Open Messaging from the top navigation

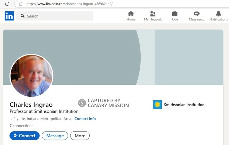coord(196,14)
